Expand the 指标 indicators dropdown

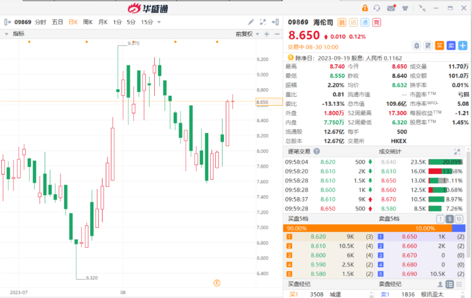pyautogui.click(x=7, y=34)
